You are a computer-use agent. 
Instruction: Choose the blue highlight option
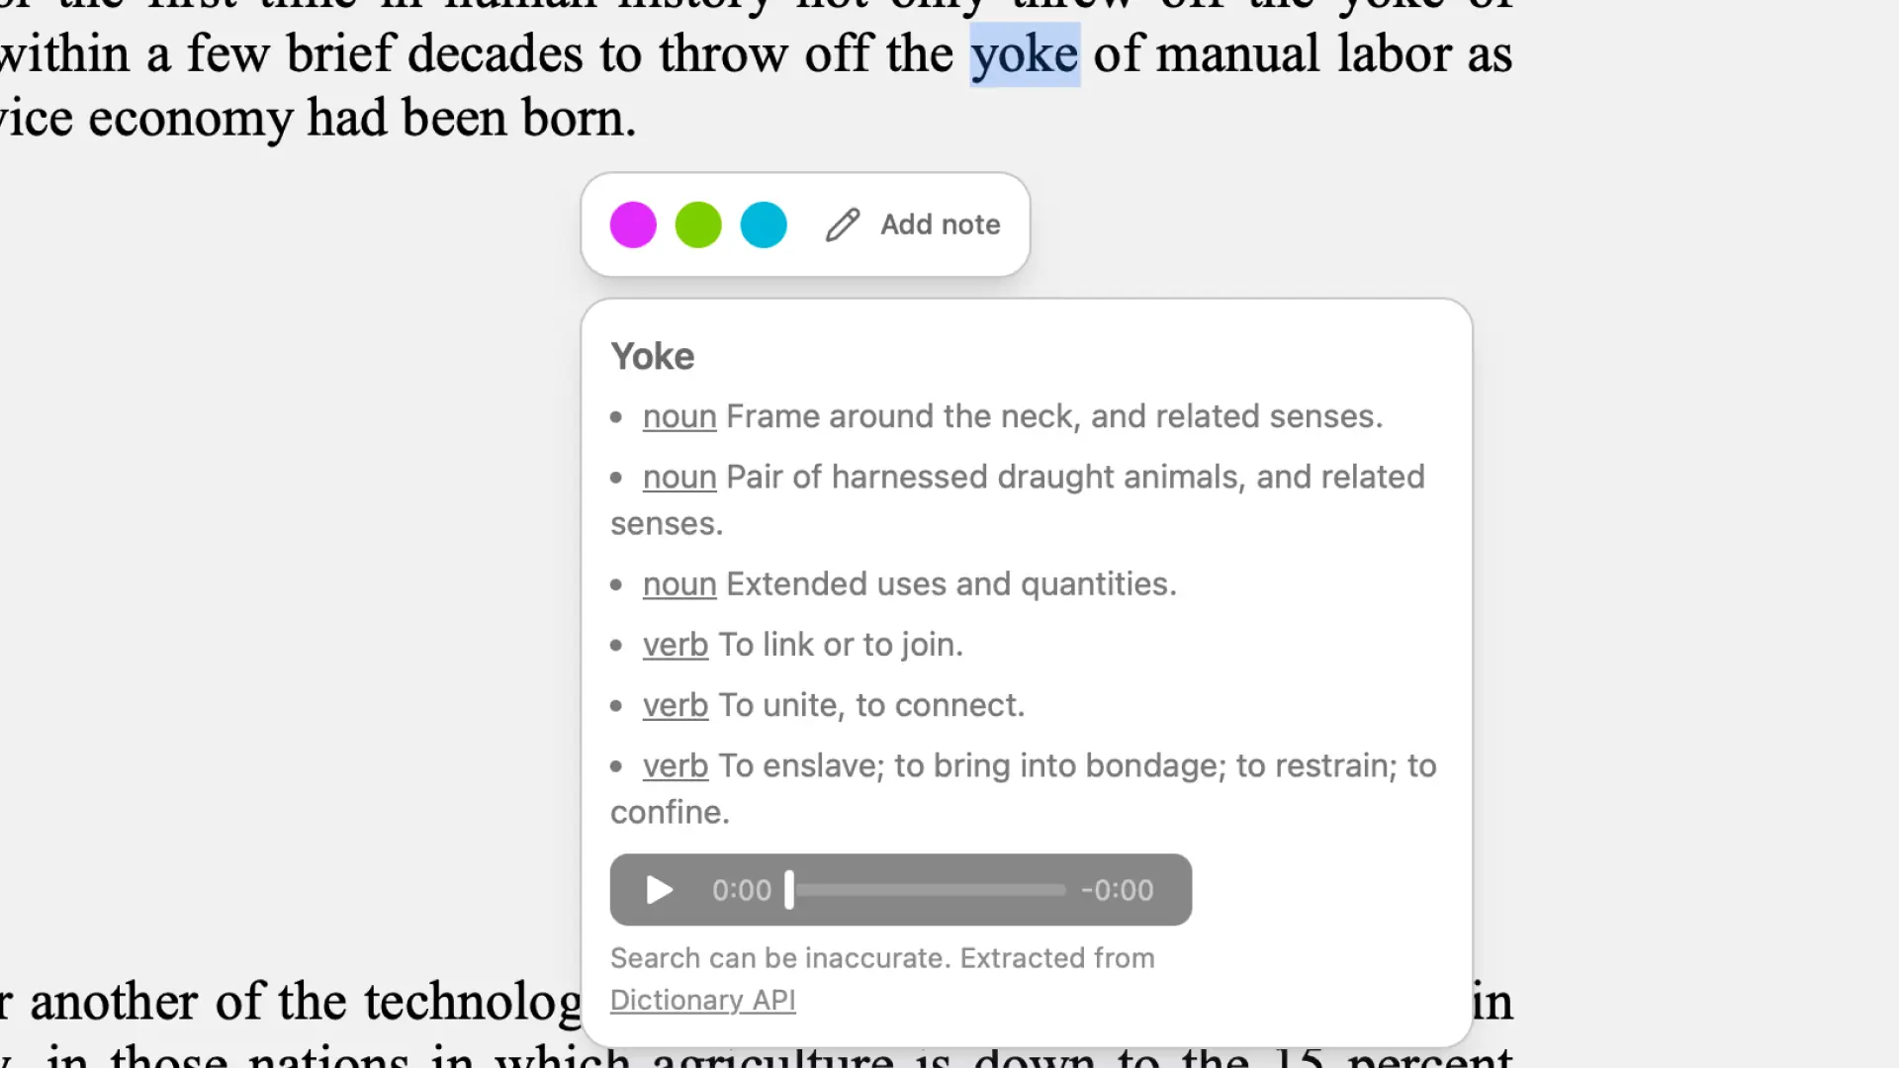pyautogui.click(x=763, y=224)
